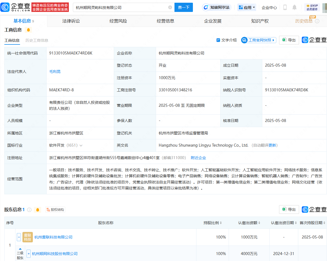Click English name Hangzhou Shunwang Lingyu Technology
This screenshot has width=327, height=261.
[x=203, y=145]
